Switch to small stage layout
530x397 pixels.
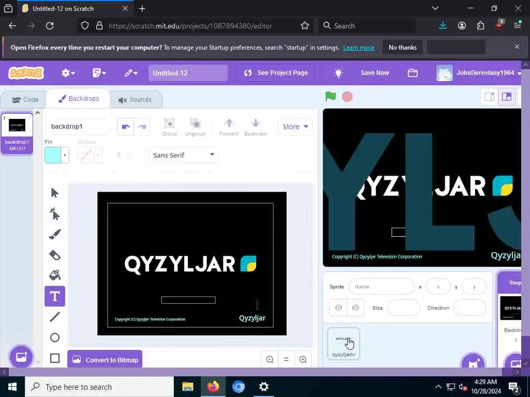click(x=489, y=97)
